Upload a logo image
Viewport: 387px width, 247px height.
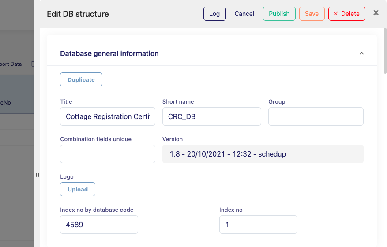click(x=78, y=189)
